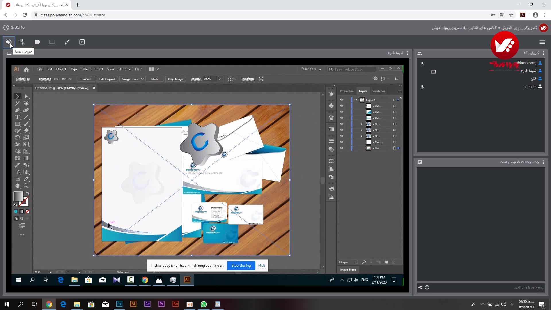Toggle visibility of the <Lin...> linked image sublayer
The height and width of the screenshot is (310, 551).
[342, 148]
